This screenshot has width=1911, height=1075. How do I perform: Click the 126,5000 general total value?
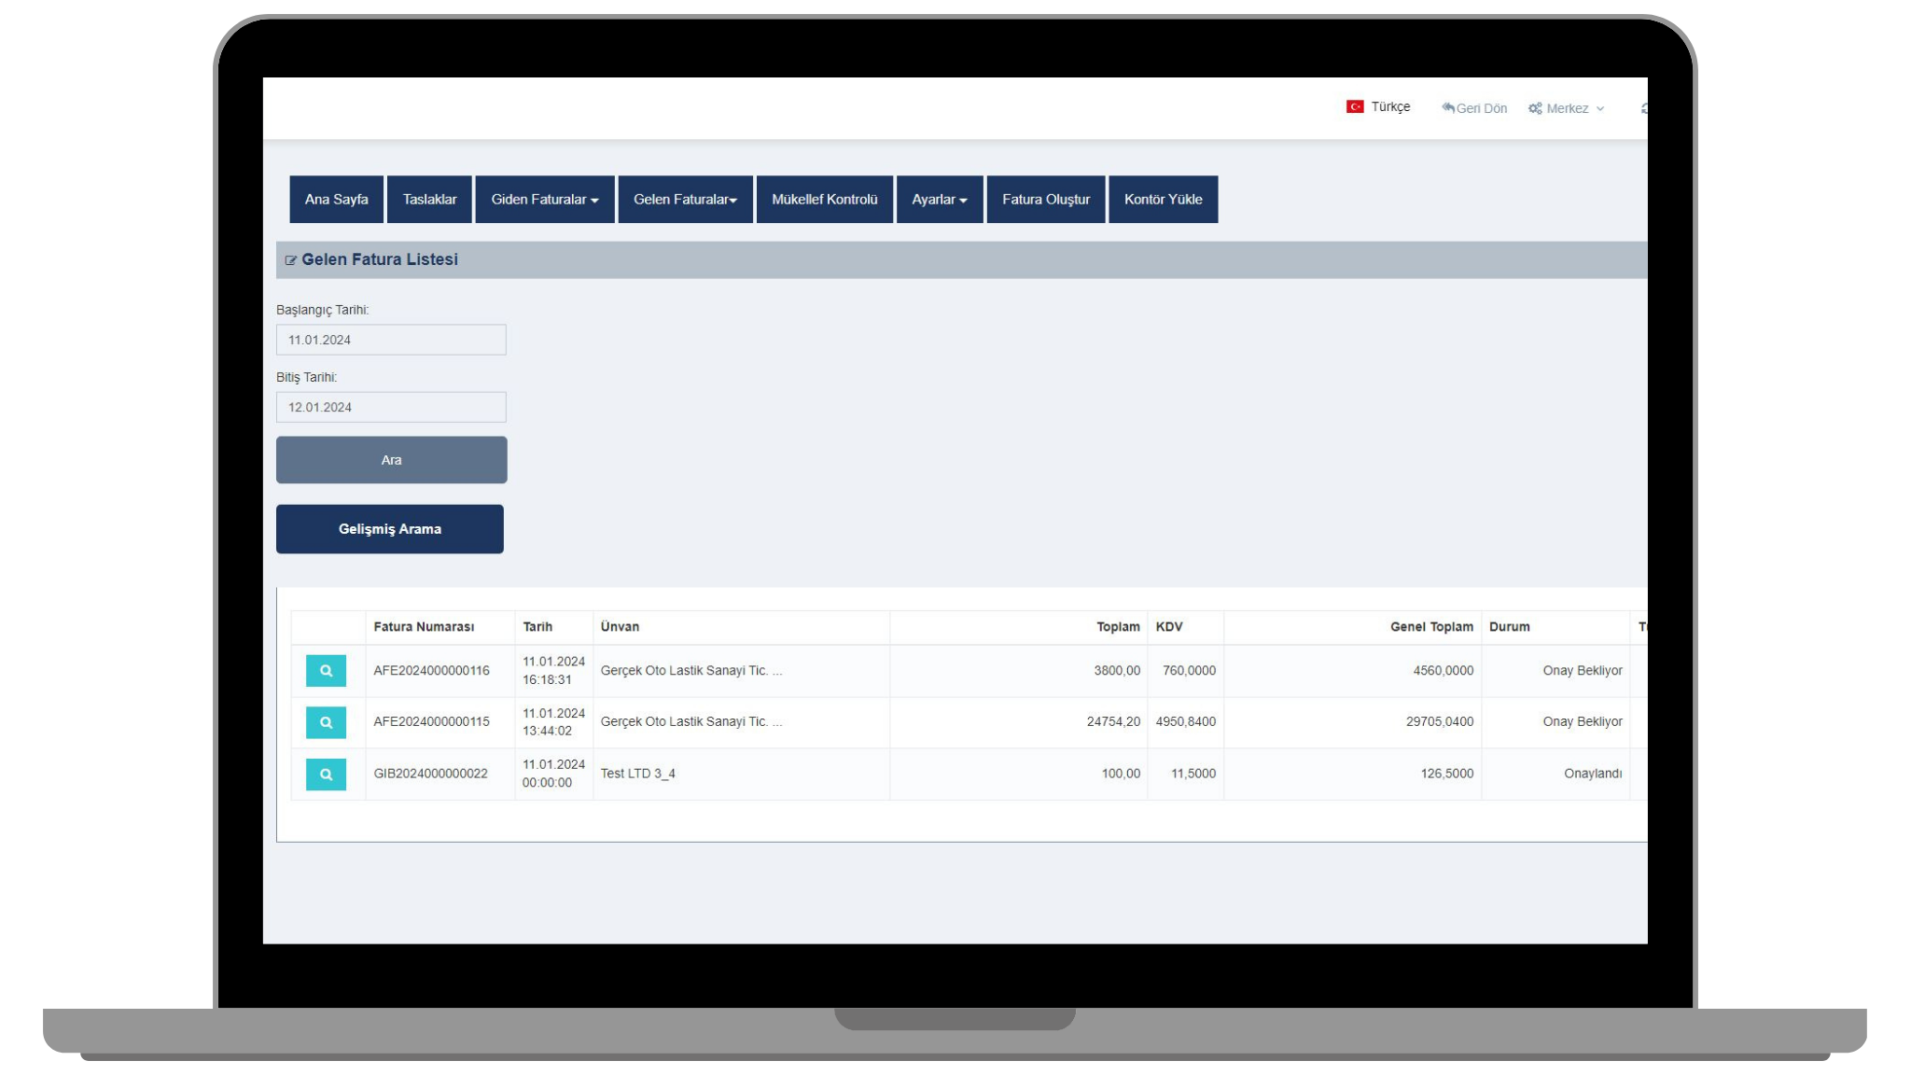point(1447,774)
